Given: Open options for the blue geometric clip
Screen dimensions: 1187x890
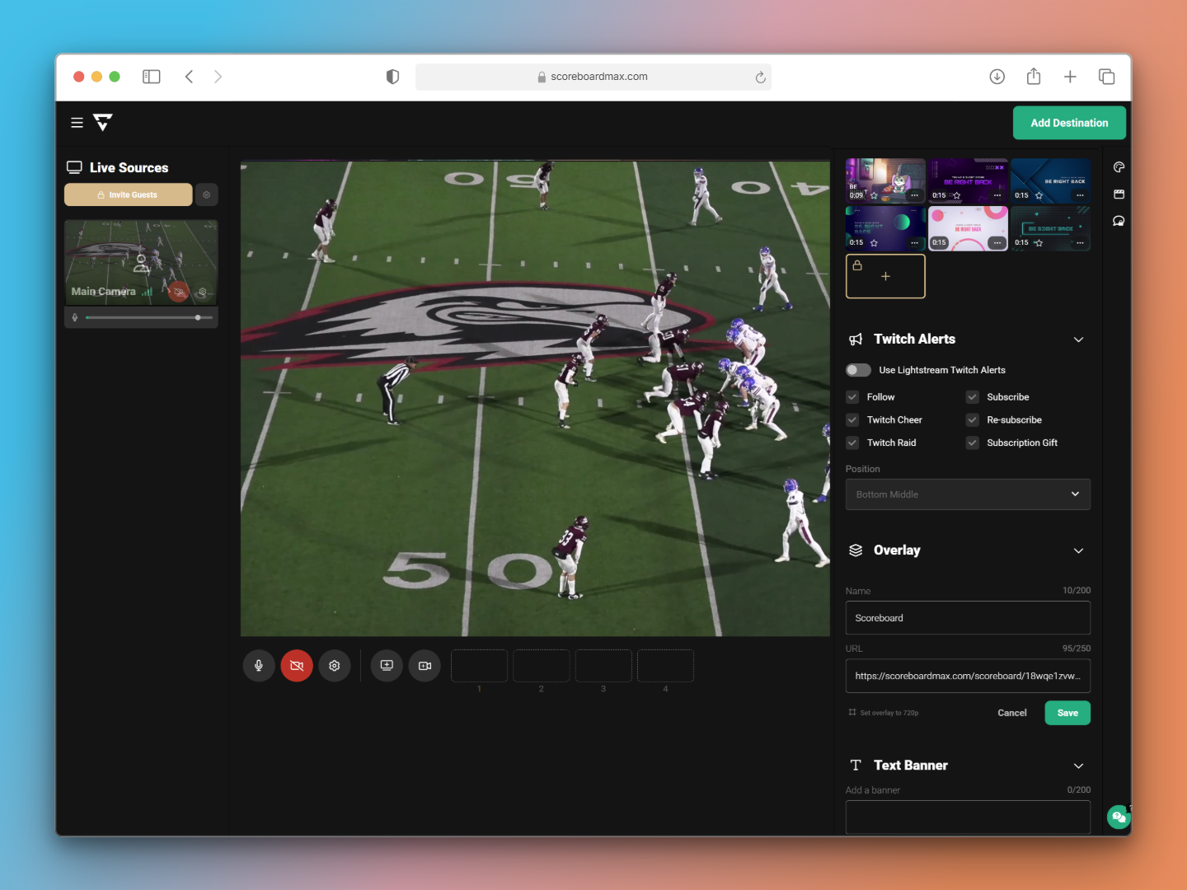Looking at the screenshot, I should pos(1080,195).
